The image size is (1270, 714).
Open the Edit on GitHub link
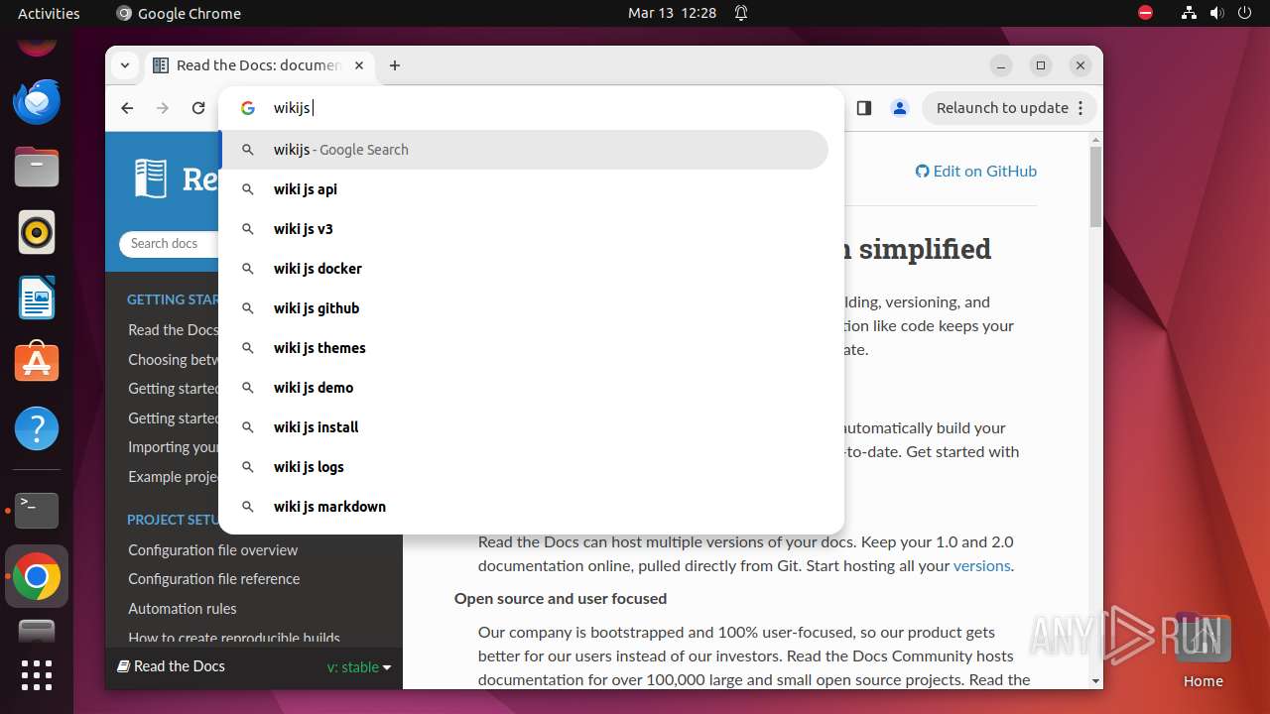(x=976, y=171)
